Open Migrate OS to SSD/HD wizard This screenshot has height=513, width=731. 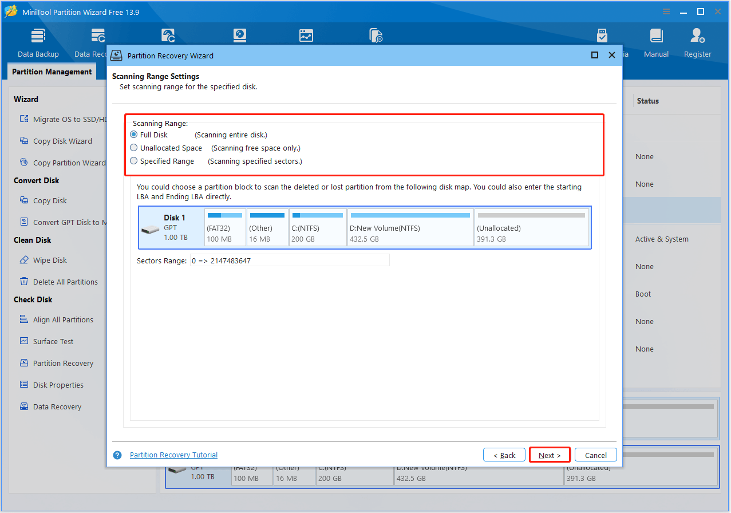pyautogui.click(x=63, y=119)
